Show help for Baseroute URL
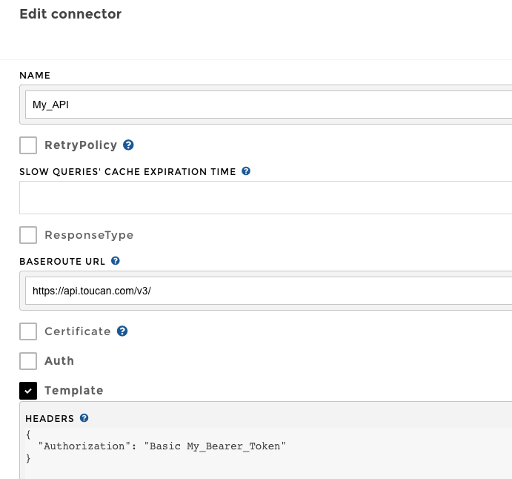The height and width of the screenshot is (479, 512). pos(116,261)
